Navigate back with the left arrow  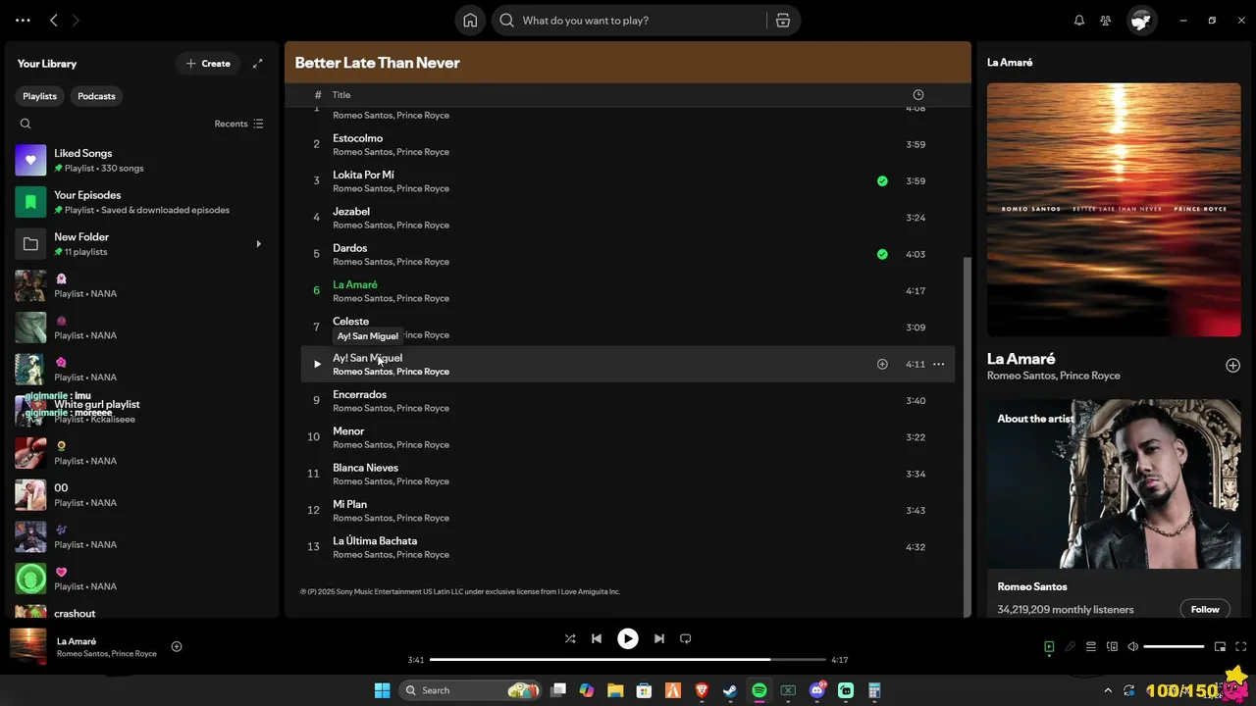pyautogui.click(x=54, y=21)
